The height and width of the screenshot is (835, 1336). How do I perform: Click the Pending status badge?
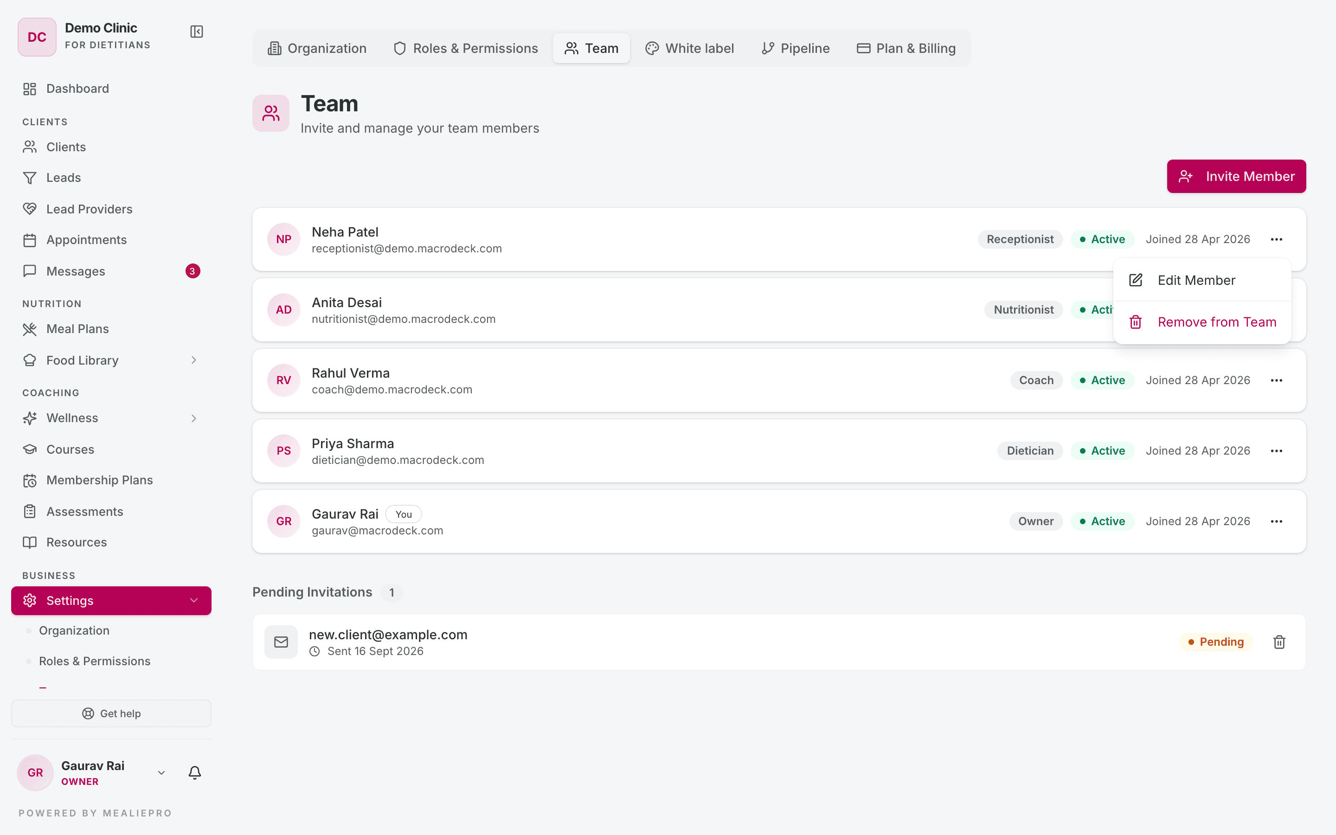pos(1216,642)
